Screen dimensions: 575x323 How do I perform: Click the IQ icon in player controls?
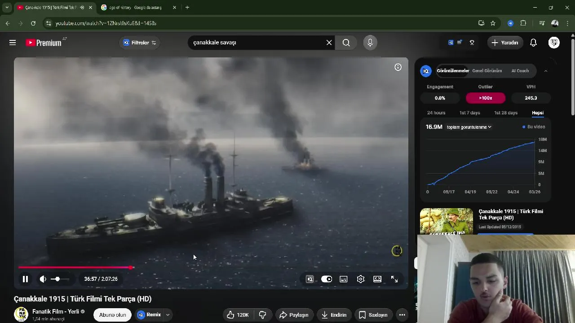point(310,279)
